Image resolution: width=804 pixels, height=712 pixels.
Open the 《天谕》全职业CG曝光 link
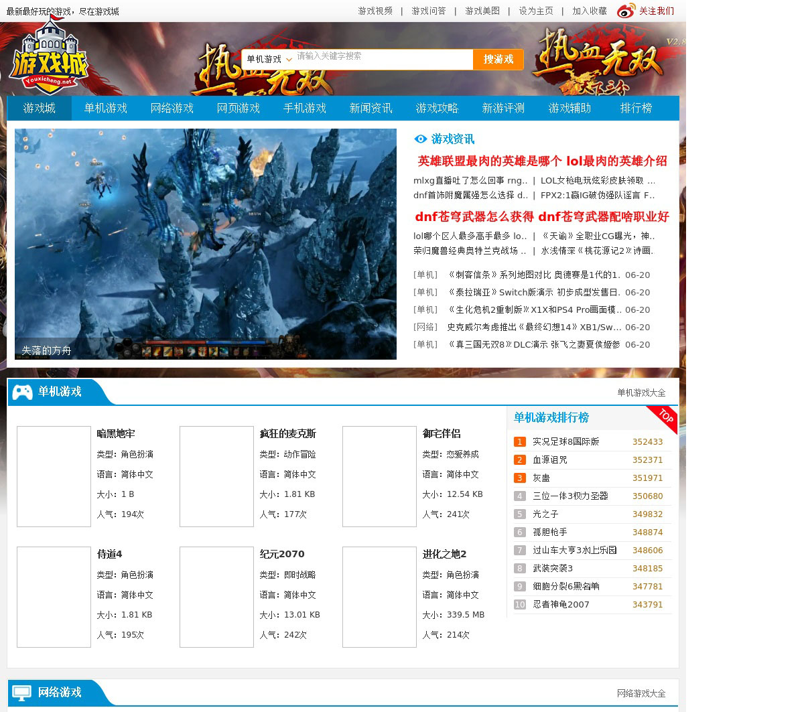pyautogui.click(x=598, y=236)
